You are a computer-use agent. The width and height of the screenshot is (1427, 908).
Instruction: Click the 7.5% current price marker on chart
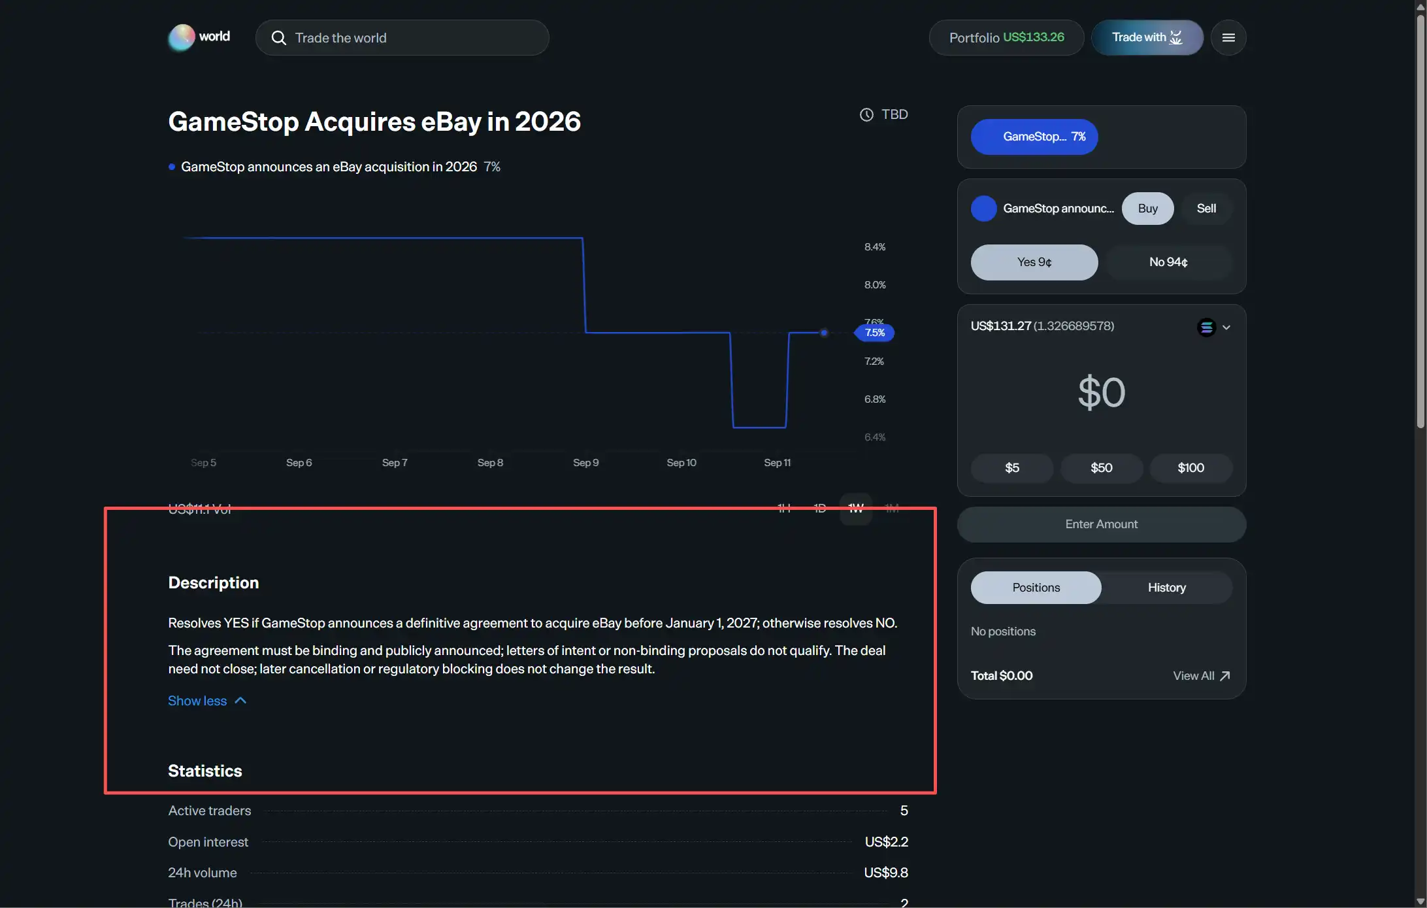coord(875,333)
